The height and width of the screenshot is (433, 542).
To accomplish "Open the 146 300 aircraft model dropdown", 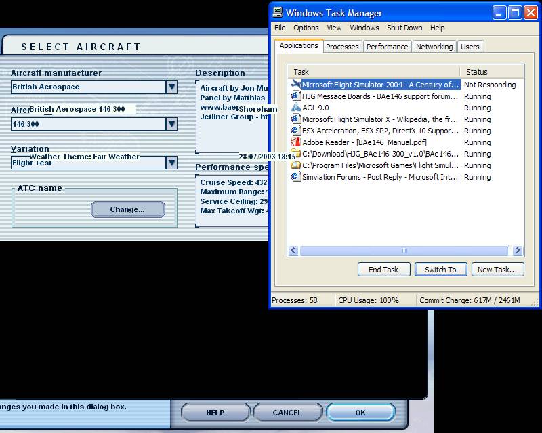I will tap(171, 124).
